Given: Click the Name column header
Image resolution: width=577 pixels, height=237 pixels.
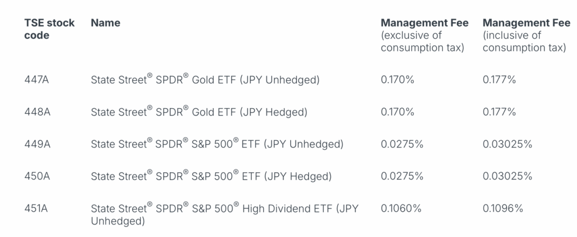Looking at the screenshot, I should click(105, 23).
